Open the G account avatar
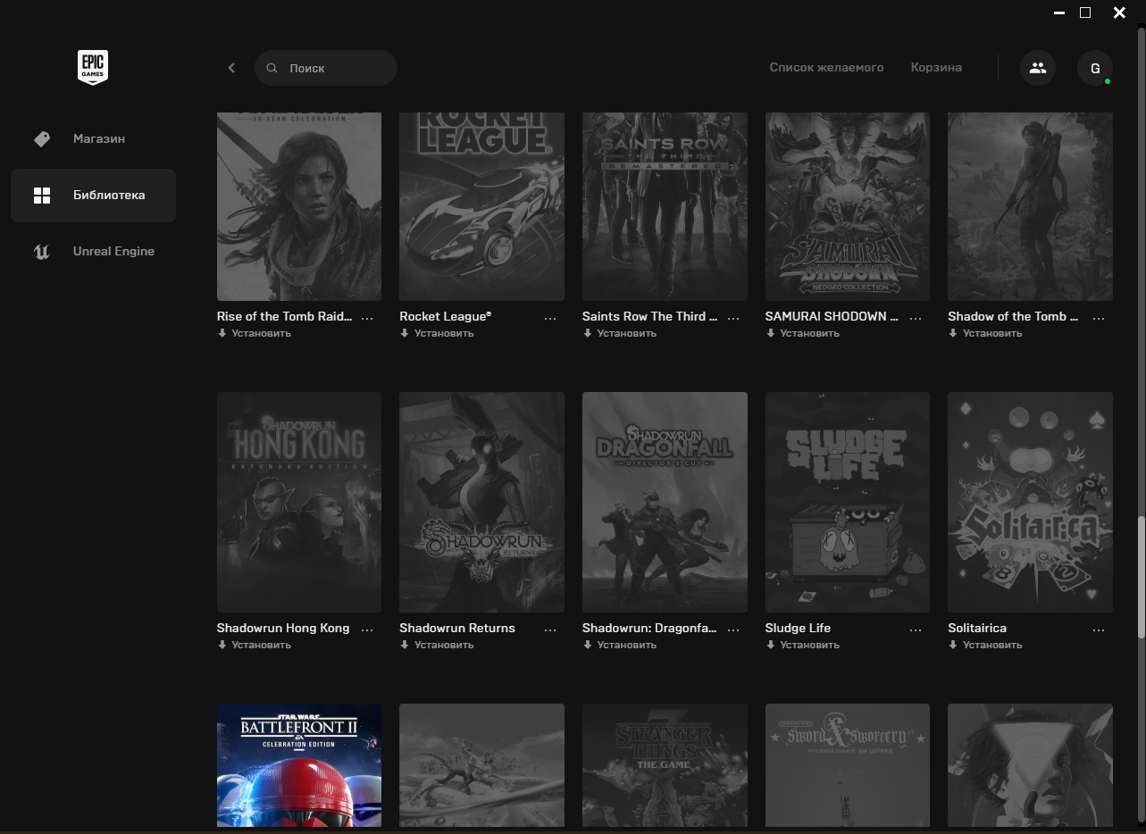Screen dimensions: 1146x834 point(1095,68)
